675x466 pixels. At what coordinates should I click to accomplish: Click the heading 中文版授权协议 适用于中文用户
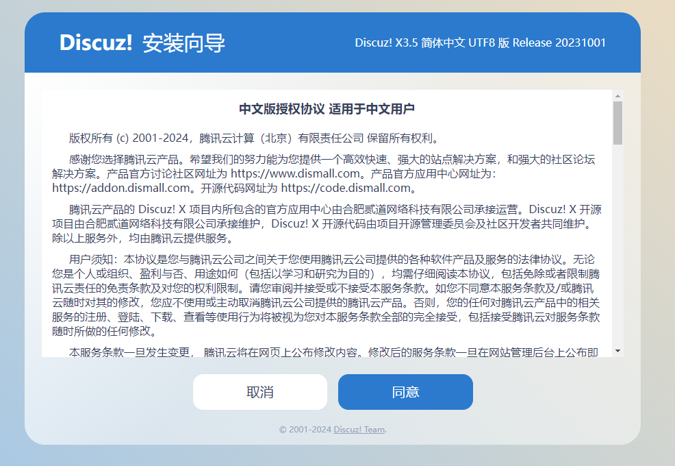tap(327, 109)
